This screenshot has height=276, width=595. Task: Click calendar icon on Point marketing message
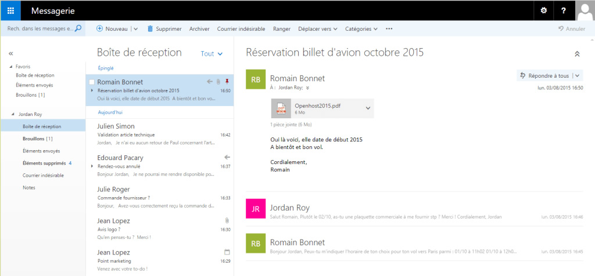click(x=227, y=252)
